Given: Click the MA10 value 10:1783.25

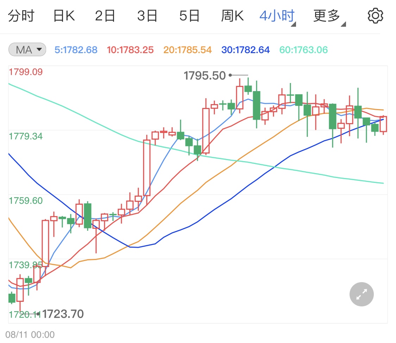Looking at the screenshot, I should pyautogui.click(x=130, y=50).
